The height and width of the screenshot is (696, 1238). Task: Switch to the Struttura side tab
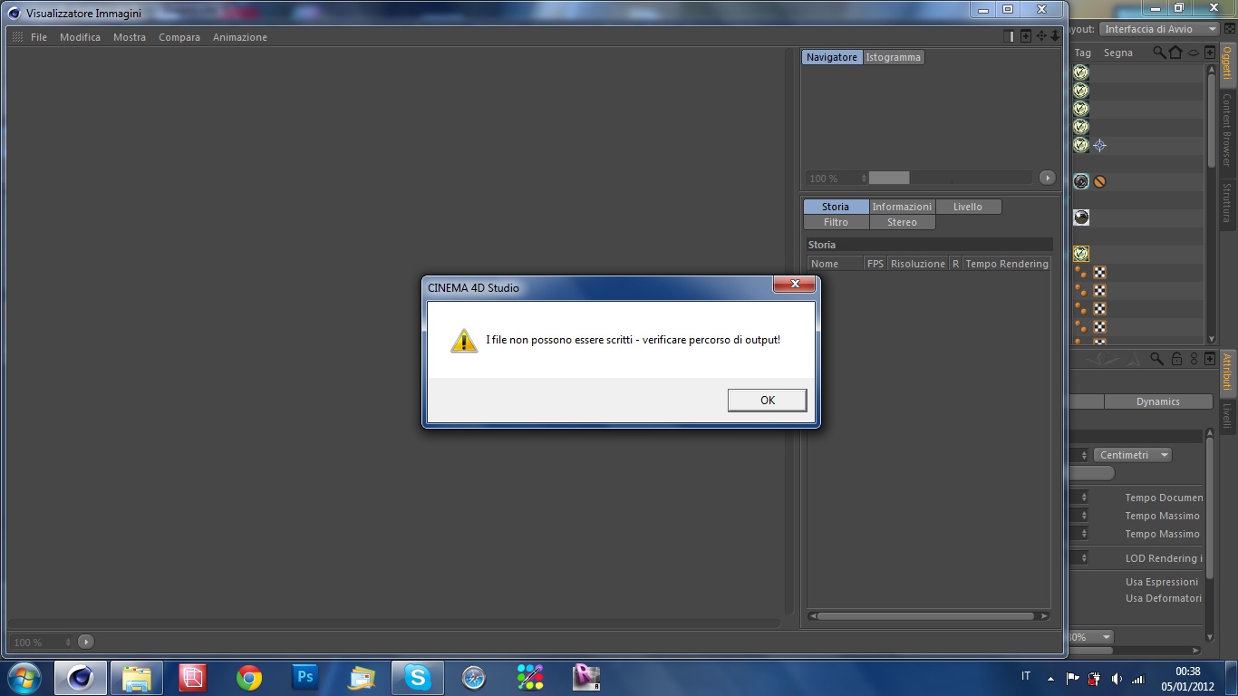(1227, 203)
